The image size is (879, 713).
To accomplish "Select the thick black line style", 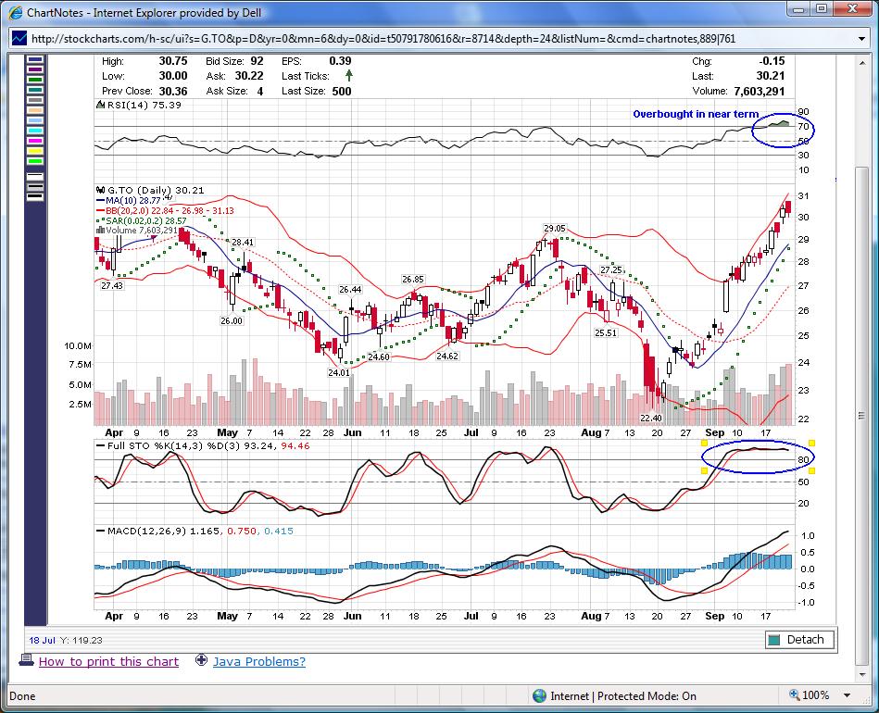I will pyautogui.click(x=35, y=195).
